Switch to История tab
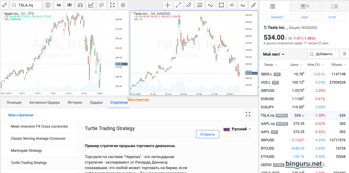This screenshot has height=173, width=349. [x=75, y=102]
